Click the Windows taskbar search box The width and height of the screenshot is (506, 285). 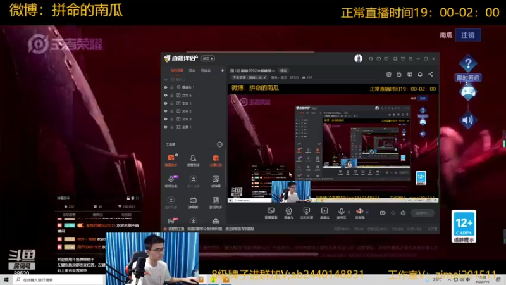click(58, 280)
